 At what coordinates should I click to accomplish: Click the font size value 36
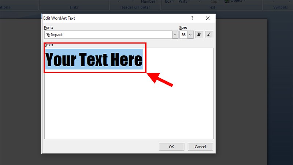point(183,35)
